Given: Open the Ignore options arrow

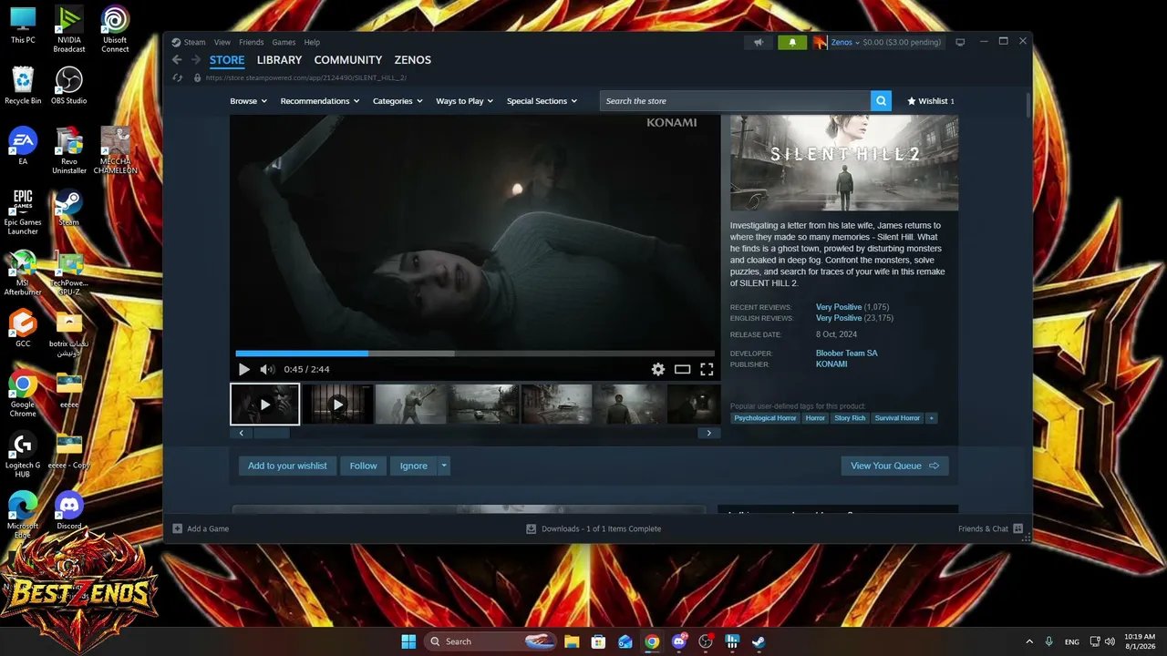Looking at the screenshot, I should 444,466.
